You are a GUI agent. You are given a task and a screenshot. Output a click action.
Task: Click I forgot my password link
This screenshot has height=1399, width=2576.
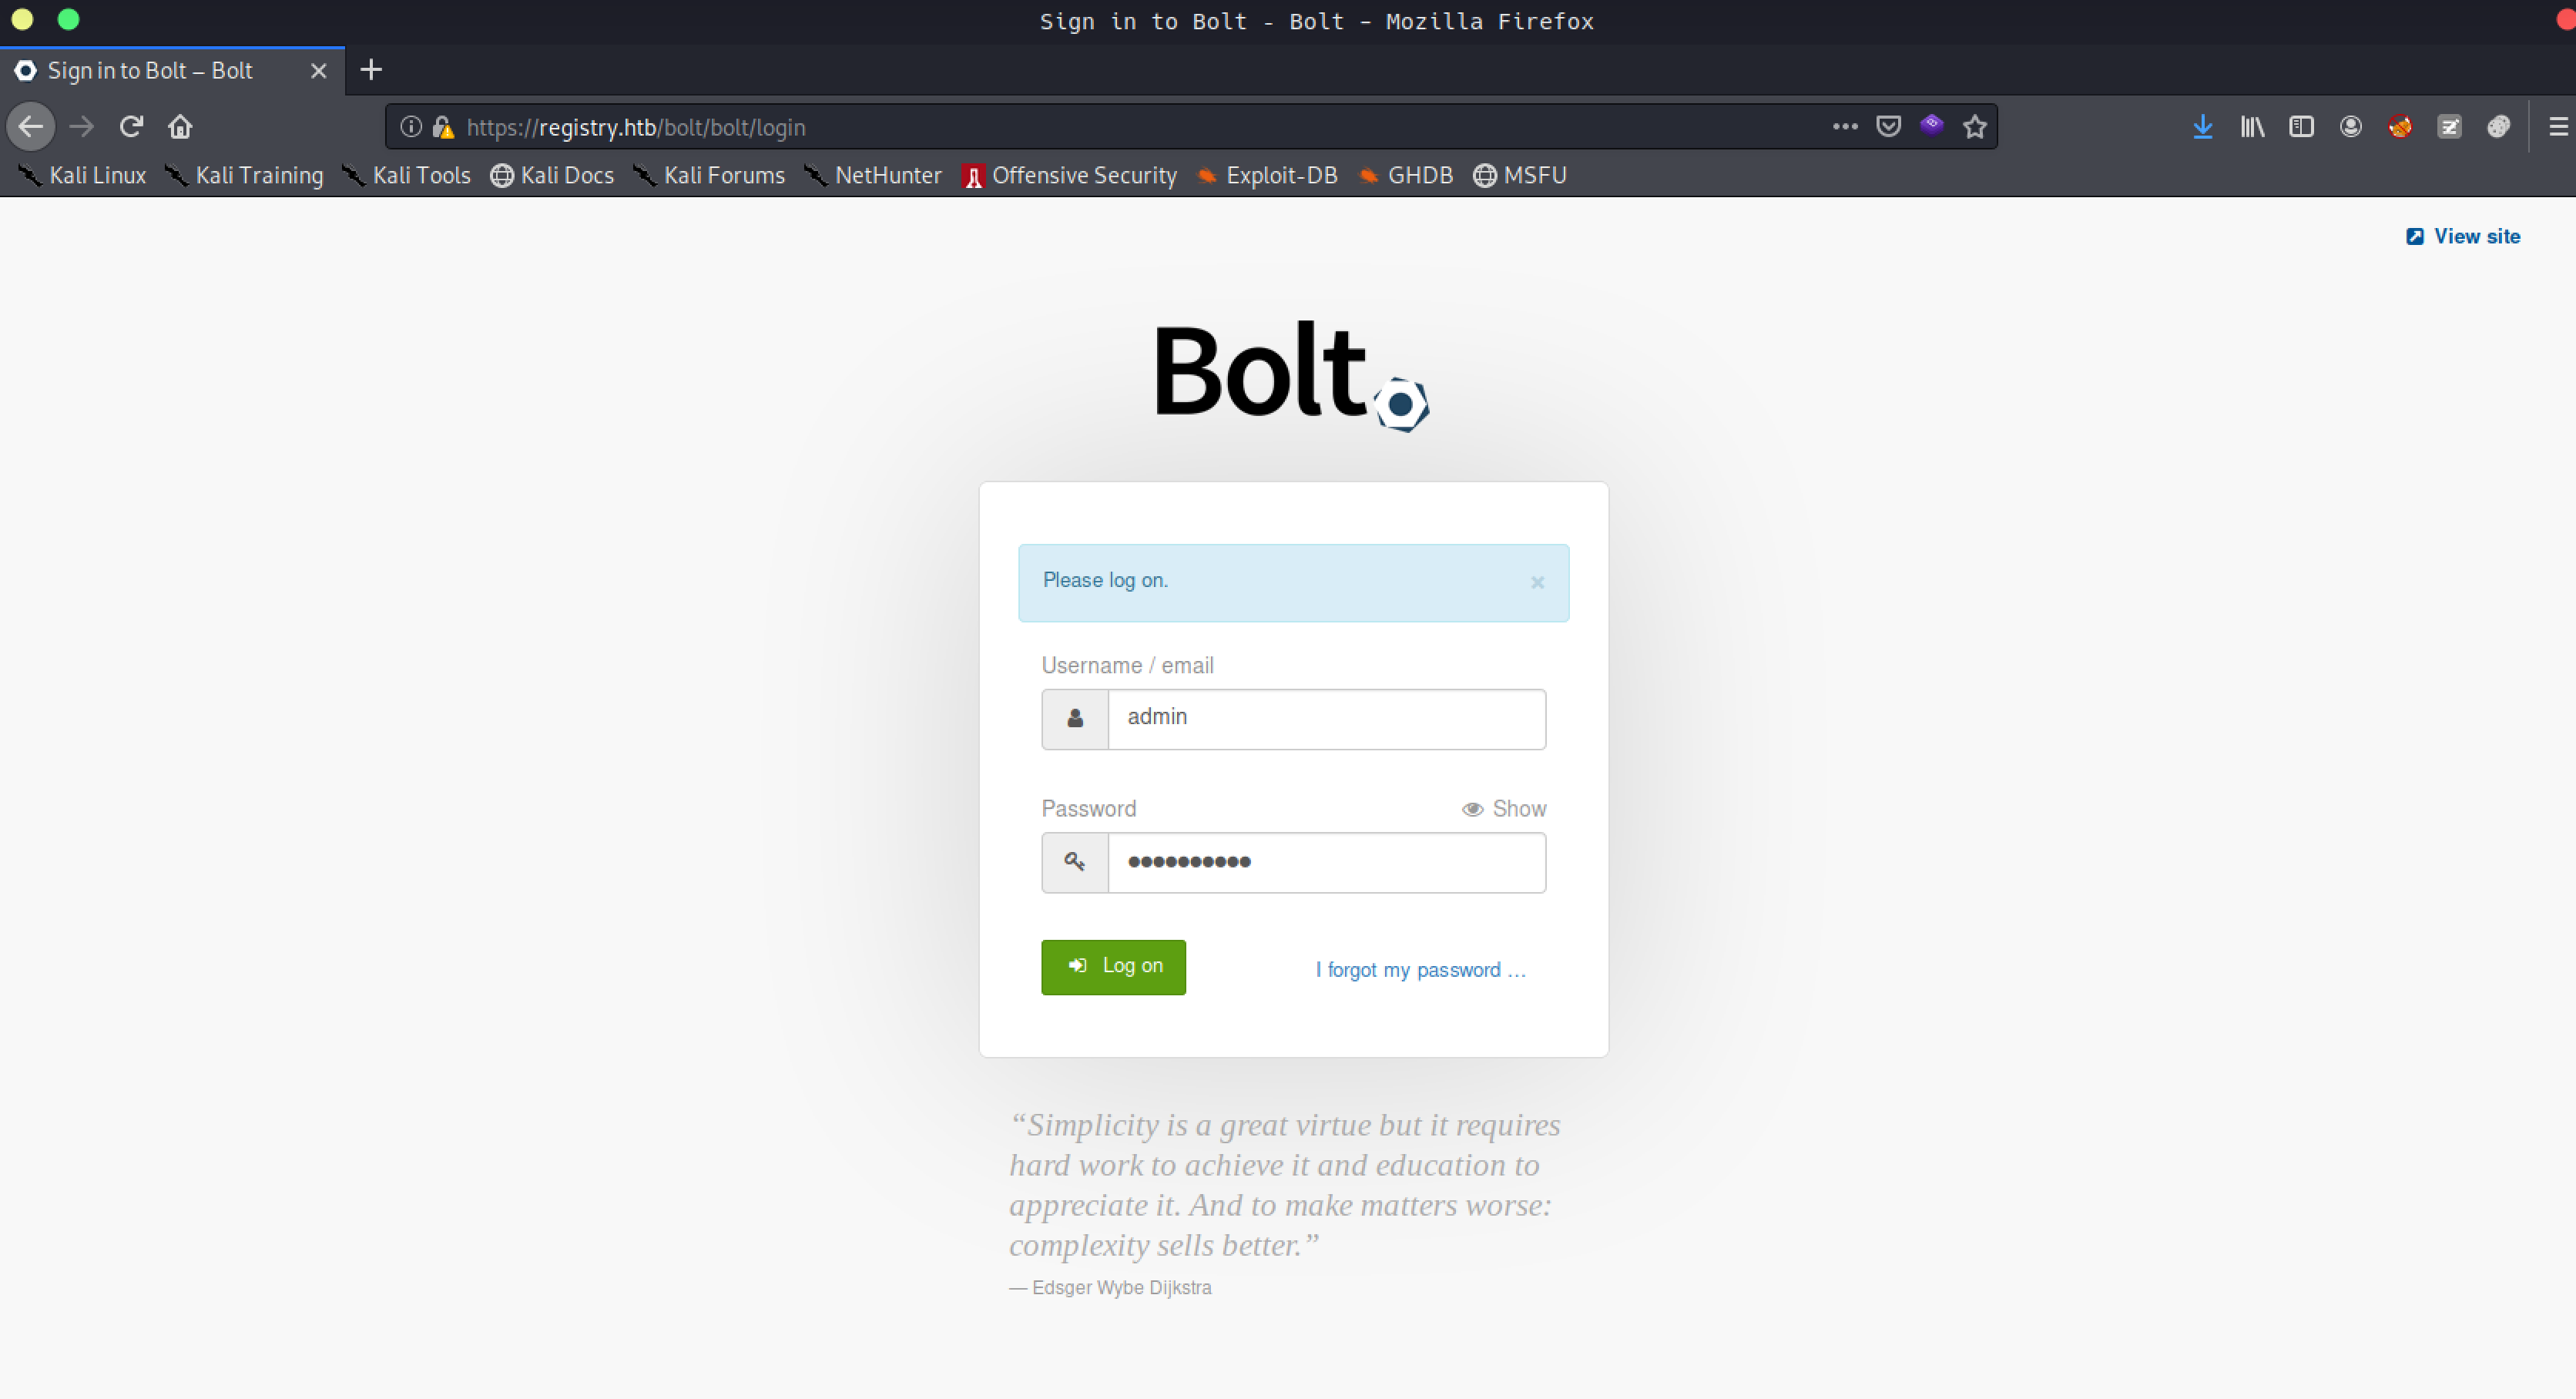[1420, 970]
